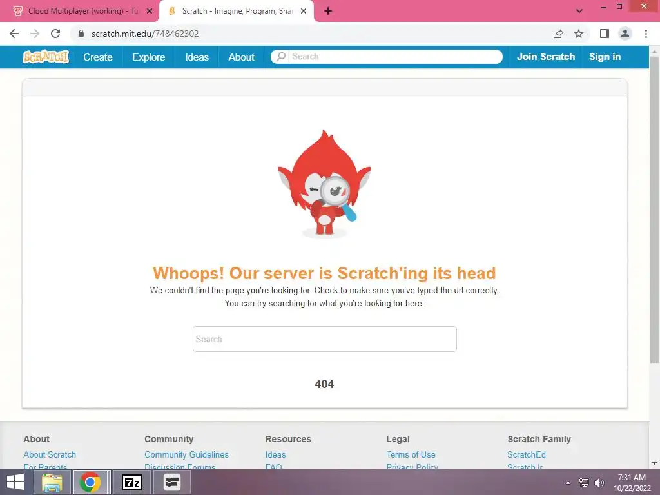Viewport: 660px width, 495px height.
Task: Open the Terms of Use link
Action: 411,454
